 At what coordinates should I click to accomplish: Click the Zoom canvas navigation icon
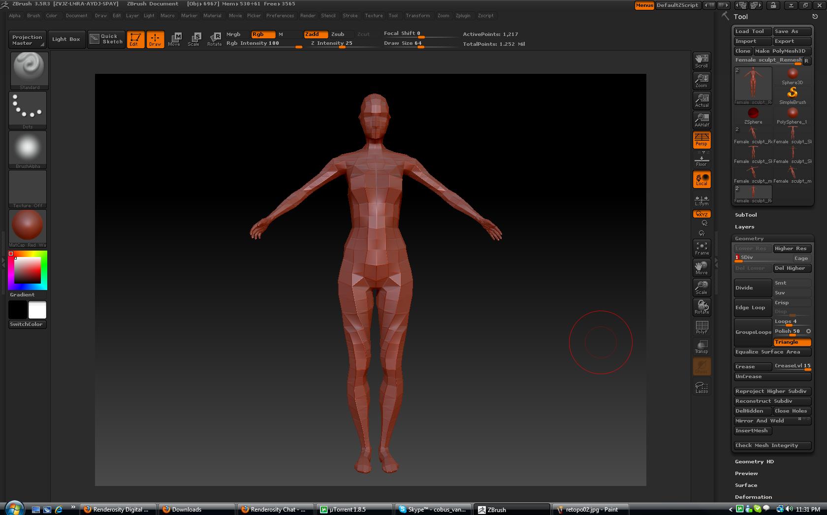point(701,81)
